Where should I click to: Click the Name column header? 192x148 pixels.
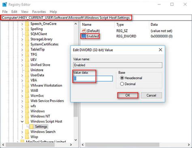click(x=87, y=25)
